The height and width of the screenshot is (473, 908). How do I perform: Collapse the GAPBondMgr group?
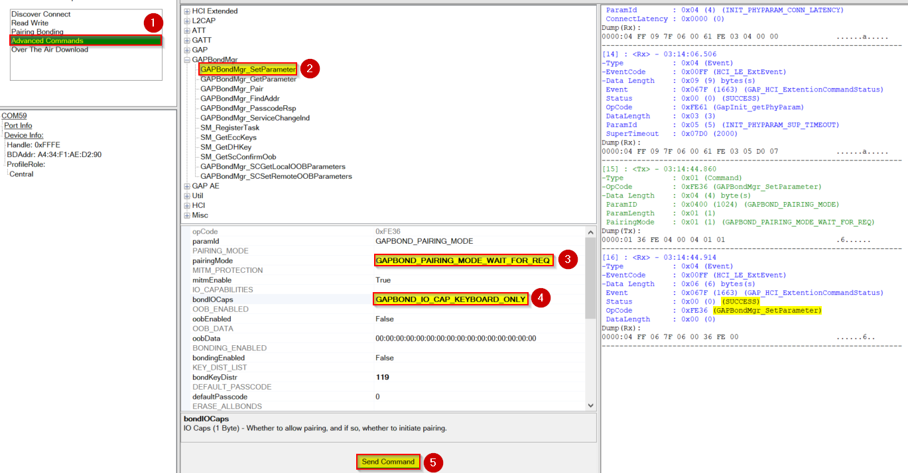[x=187, y=59]
